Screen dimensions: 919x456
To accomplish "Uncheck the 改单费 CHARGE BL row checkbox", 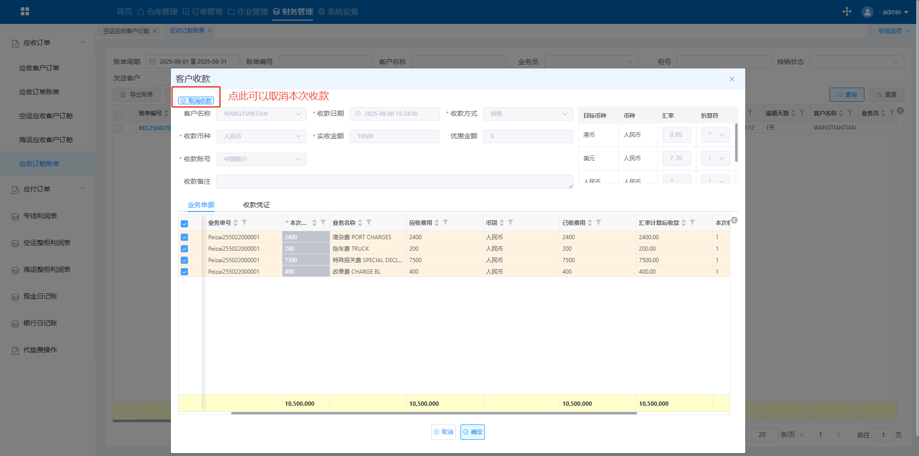I will pyautogui.click(x=184, y=272).
